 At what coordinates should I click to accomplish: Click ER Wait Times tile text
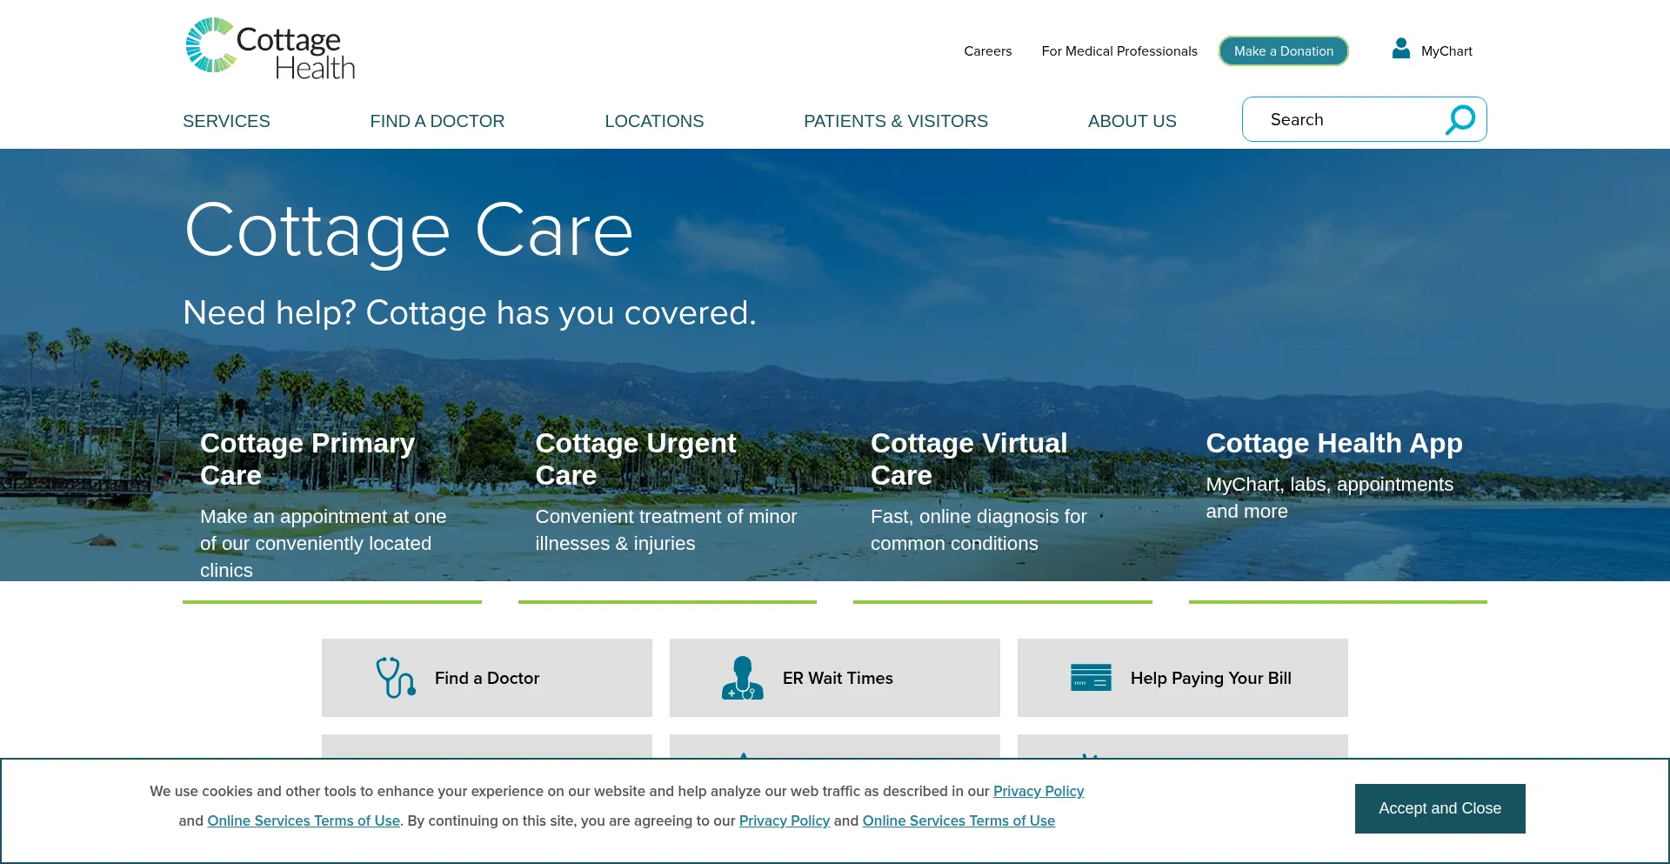[838, 678]
